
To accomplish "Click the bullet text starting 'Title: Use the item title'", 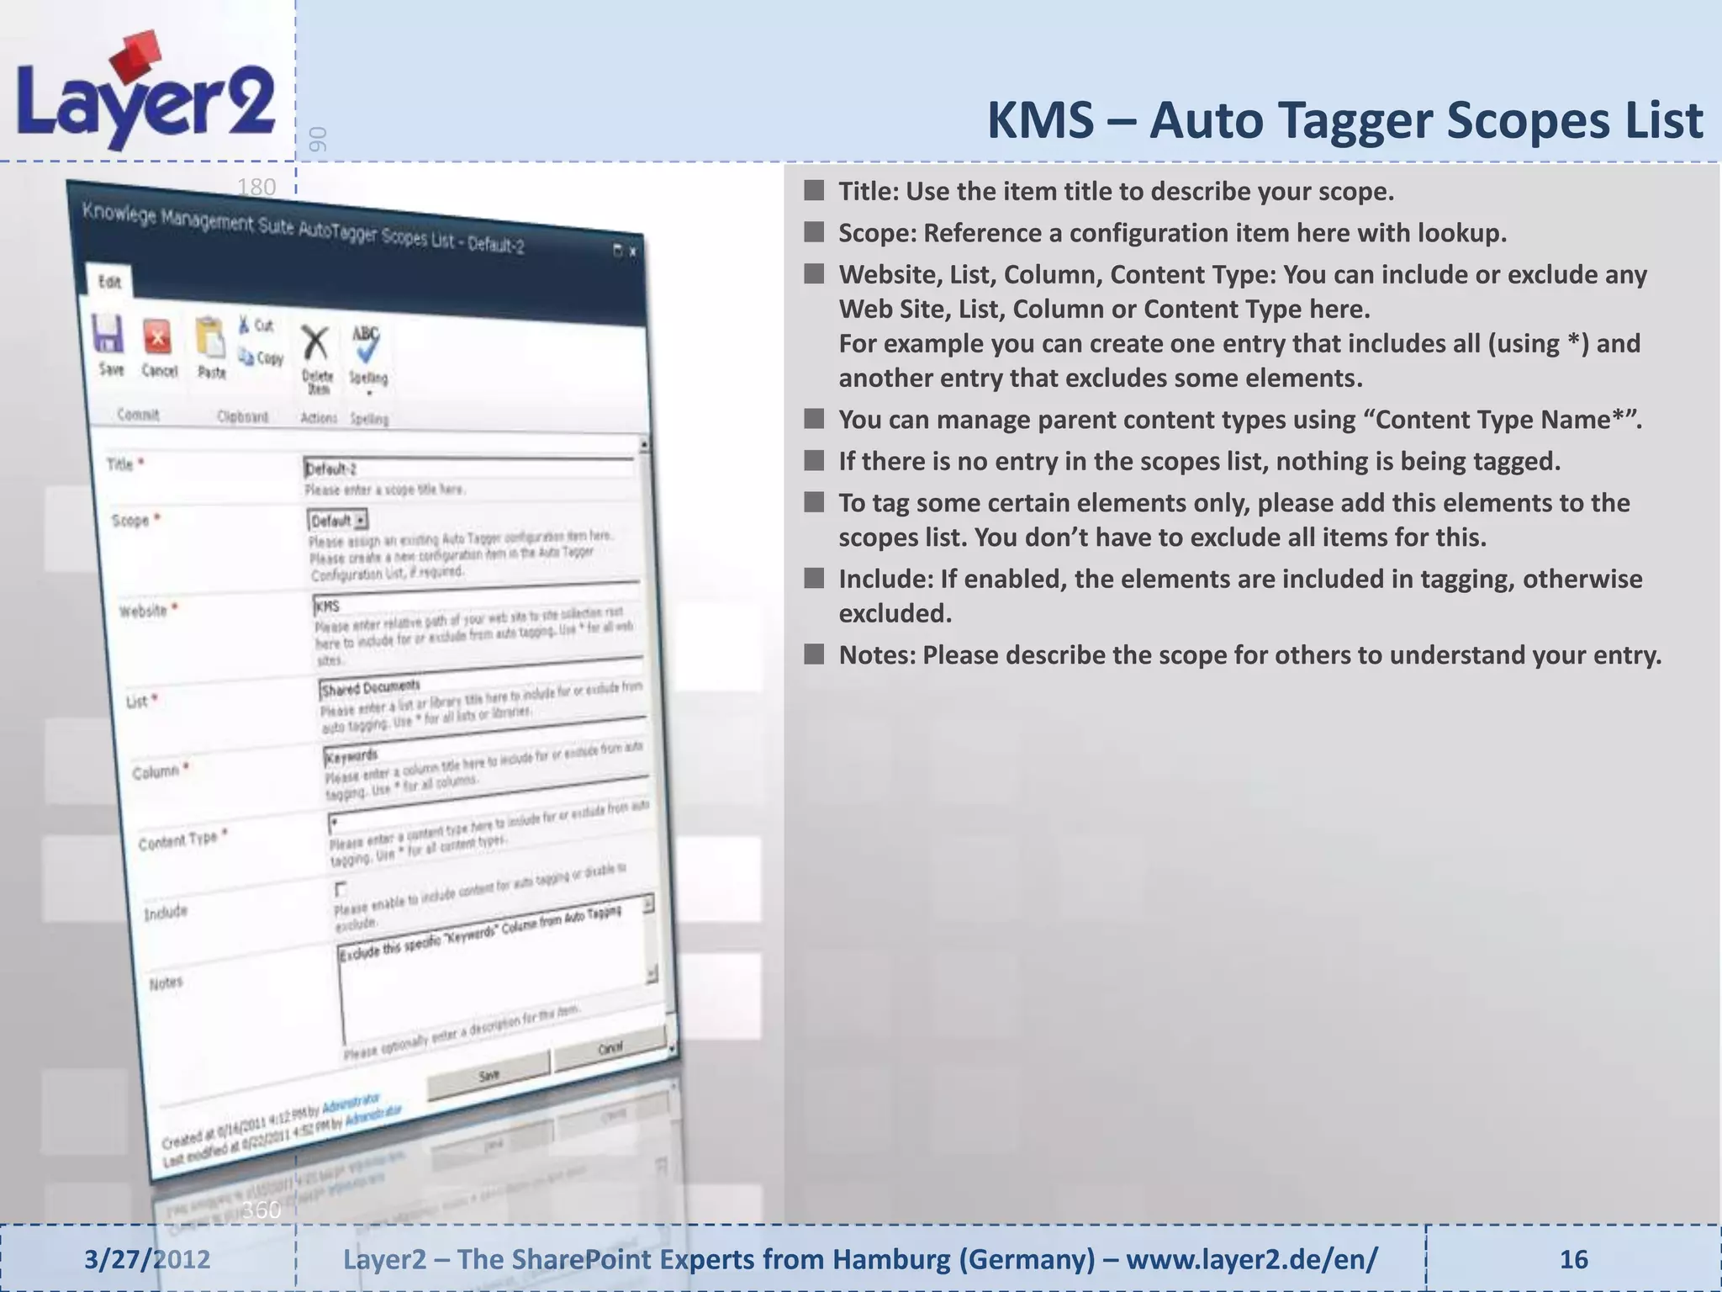I will coord(1116,191).
